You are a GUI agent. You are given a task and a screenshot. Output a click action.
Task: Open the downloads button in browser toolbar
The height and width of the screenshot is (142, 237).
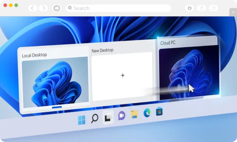[x=190, y=8]
